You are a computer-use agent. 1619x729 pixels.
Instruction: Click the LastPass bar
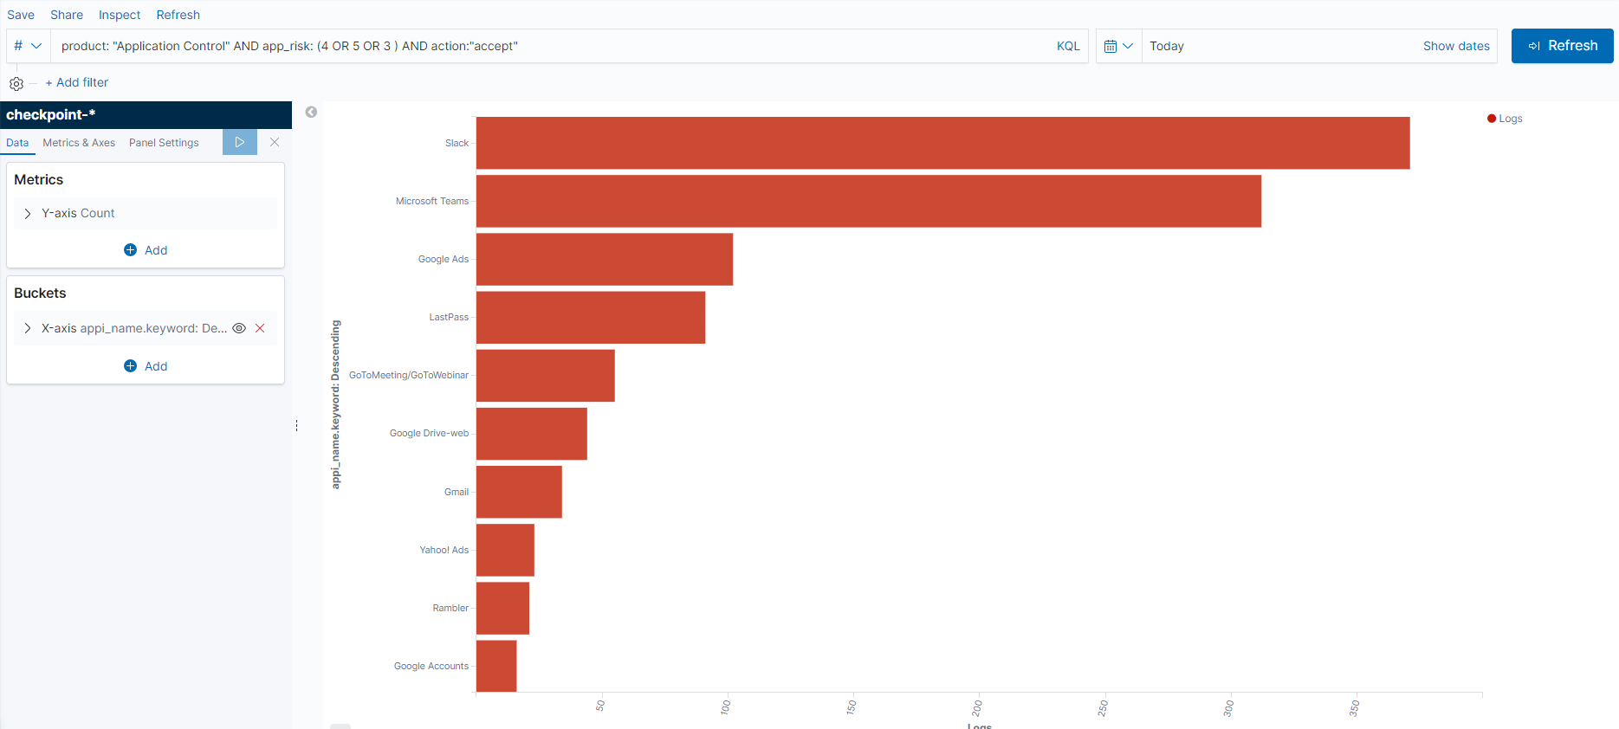click(x=591, y=317)
